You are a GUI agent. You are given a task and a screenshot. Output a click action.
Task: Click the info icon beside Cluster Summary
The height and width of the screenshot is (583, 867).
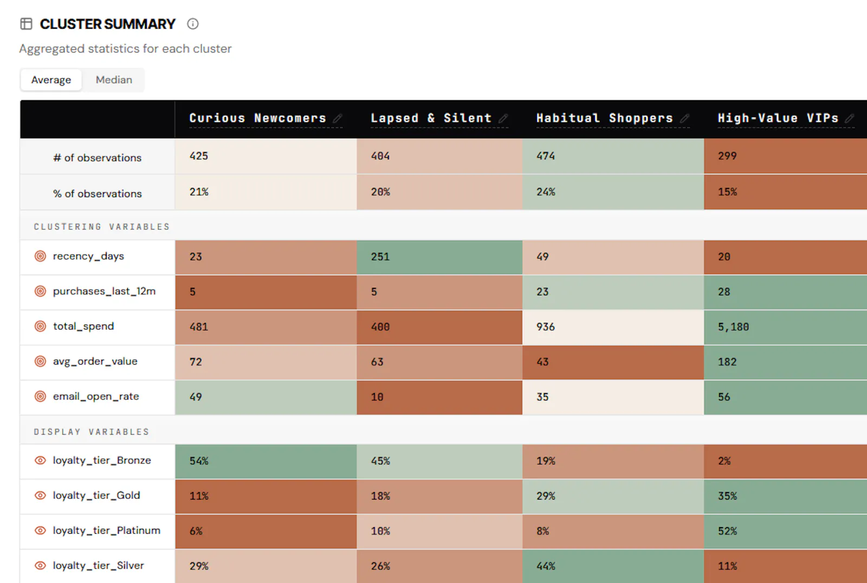192,24
